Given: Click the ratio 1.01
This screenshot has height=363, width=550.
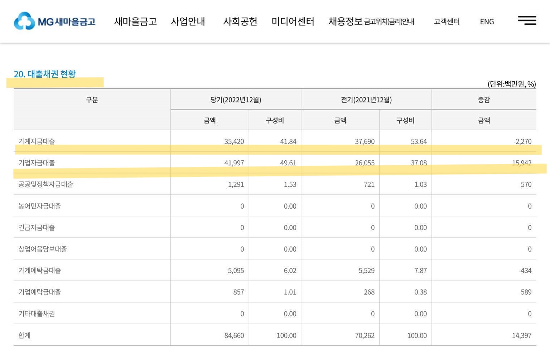Looking at the screenshot, I should (290, 292).
